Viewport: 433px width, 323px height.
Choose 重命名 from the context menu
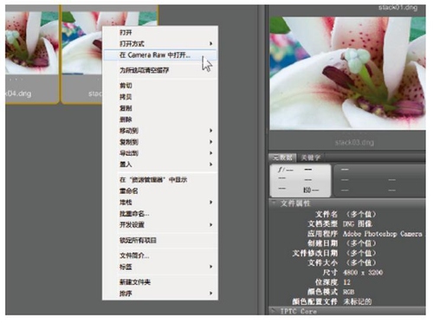[160, 191]
